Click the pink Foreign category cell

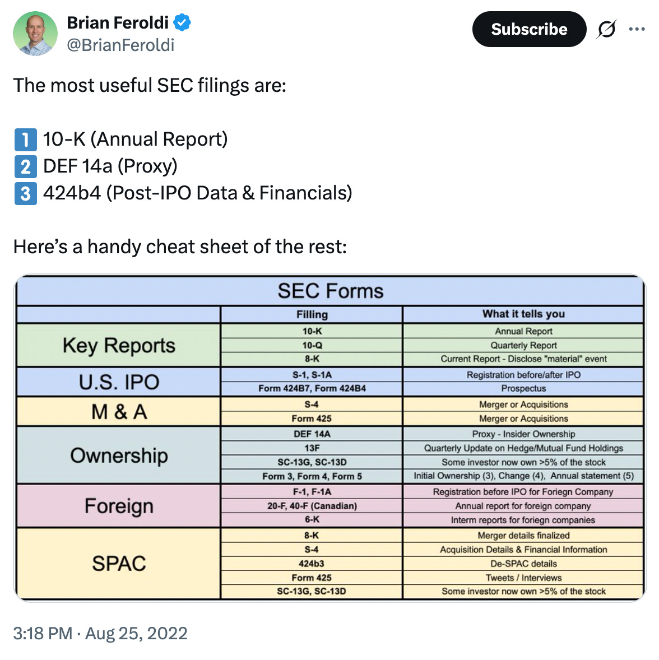point(119,506)
